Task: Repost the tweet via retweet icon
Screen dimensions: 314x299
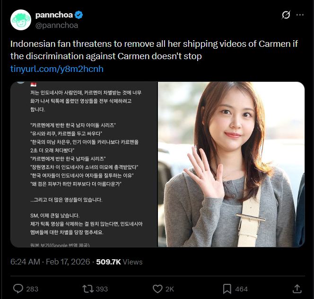Action: (x=88, y=289)
